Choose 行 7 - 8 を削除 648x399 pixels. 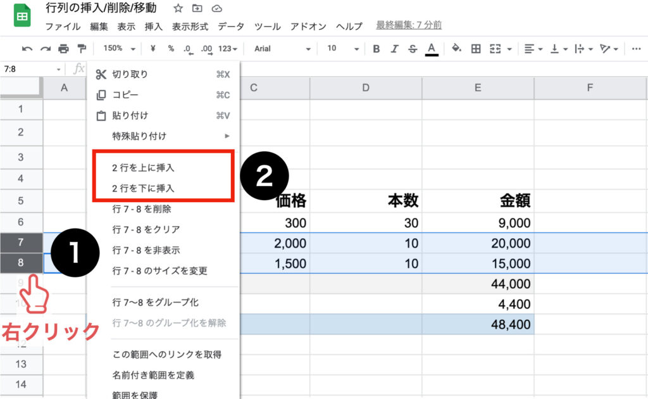pos(164,209)
